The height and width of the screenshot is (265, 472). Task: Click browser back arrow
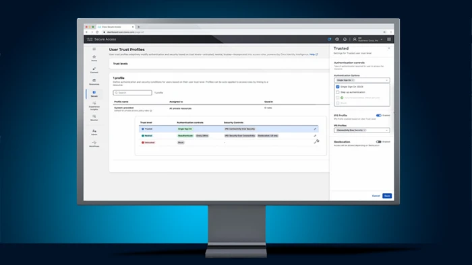pos(87,32)
